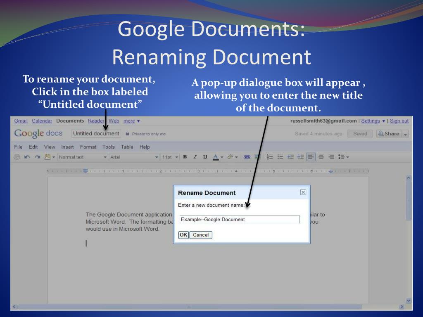Viewport: 423px width, 317px height.
Task: Click the web clipboard icon
Action: [48, 157]
